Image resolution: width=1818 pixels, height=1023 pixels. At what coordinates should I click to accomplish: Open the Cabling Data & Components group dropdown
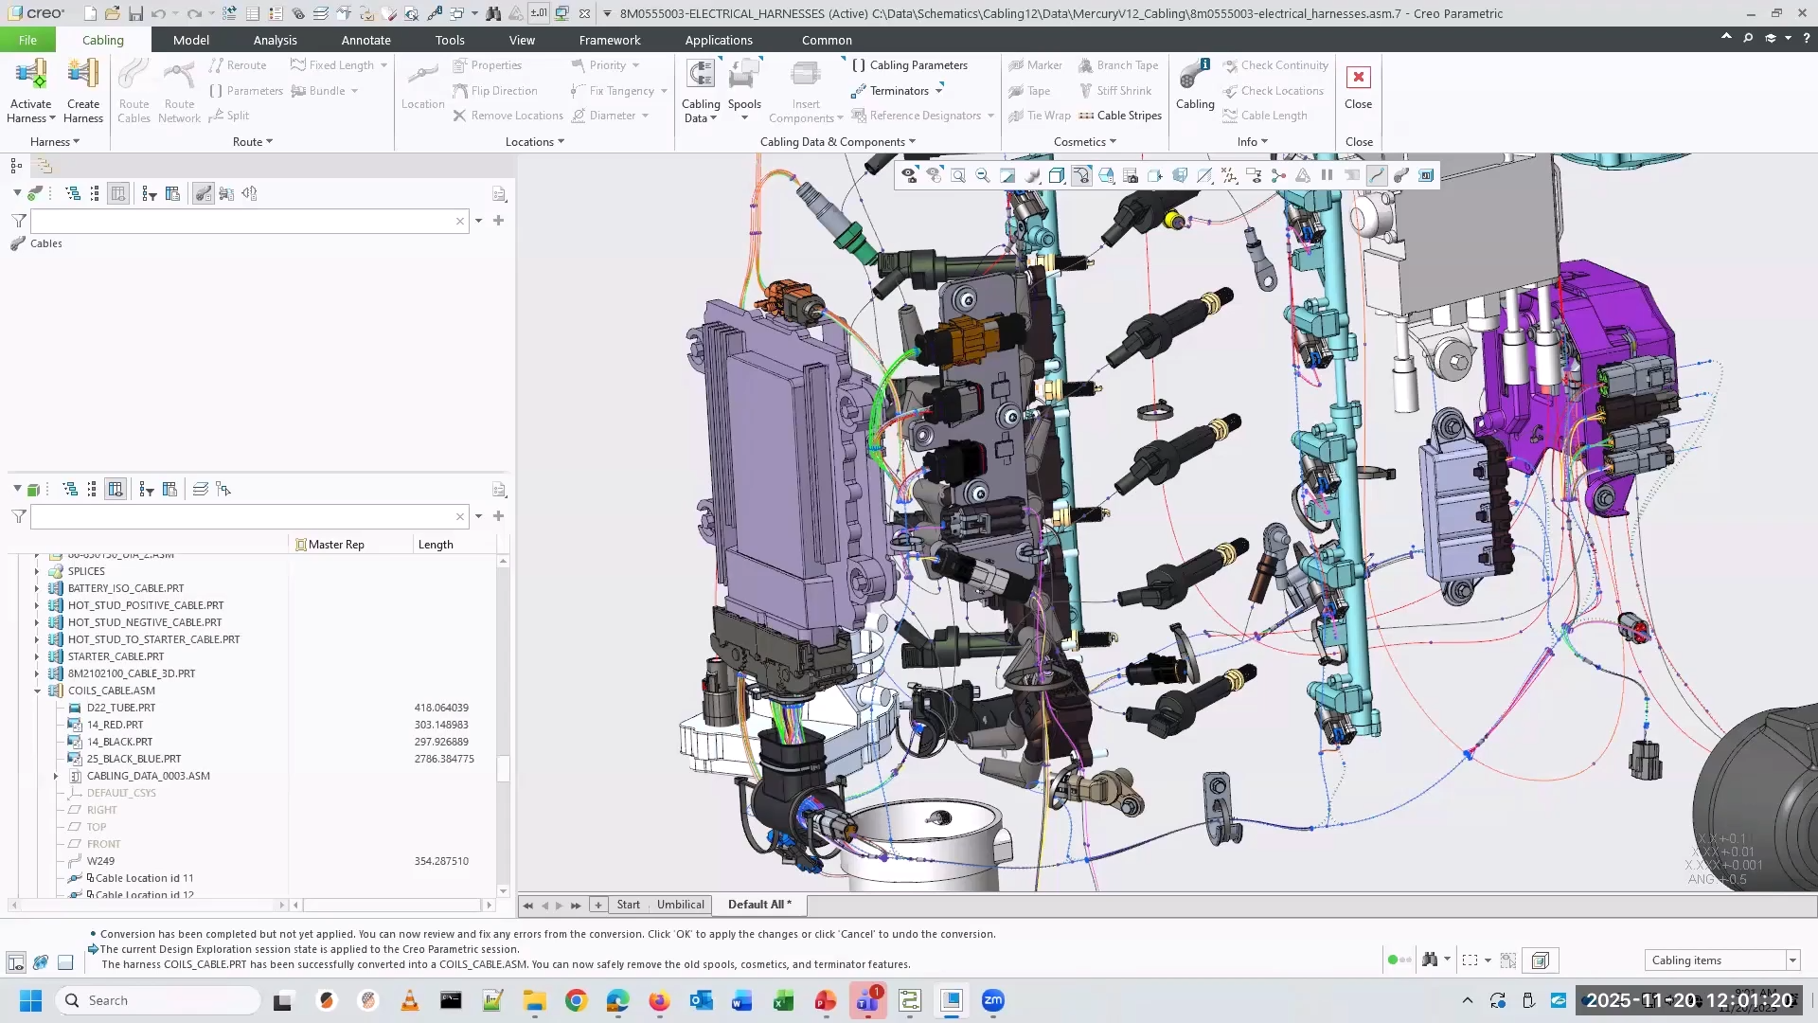click(x=838, y=142)
